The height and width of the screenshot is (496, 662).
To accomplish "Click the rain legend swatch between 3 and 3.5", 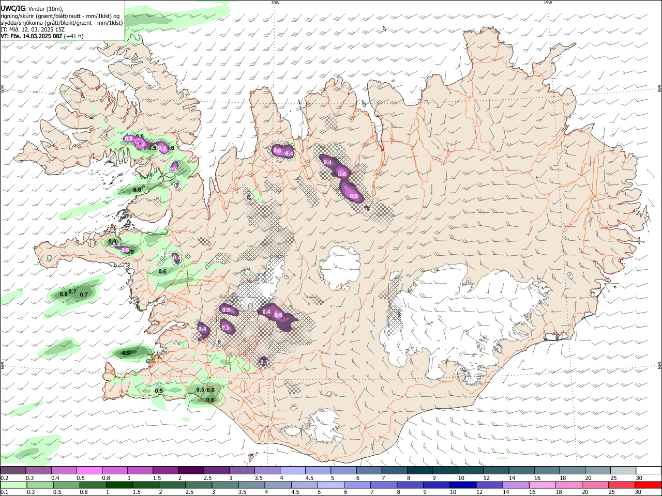I will point(224,485).
